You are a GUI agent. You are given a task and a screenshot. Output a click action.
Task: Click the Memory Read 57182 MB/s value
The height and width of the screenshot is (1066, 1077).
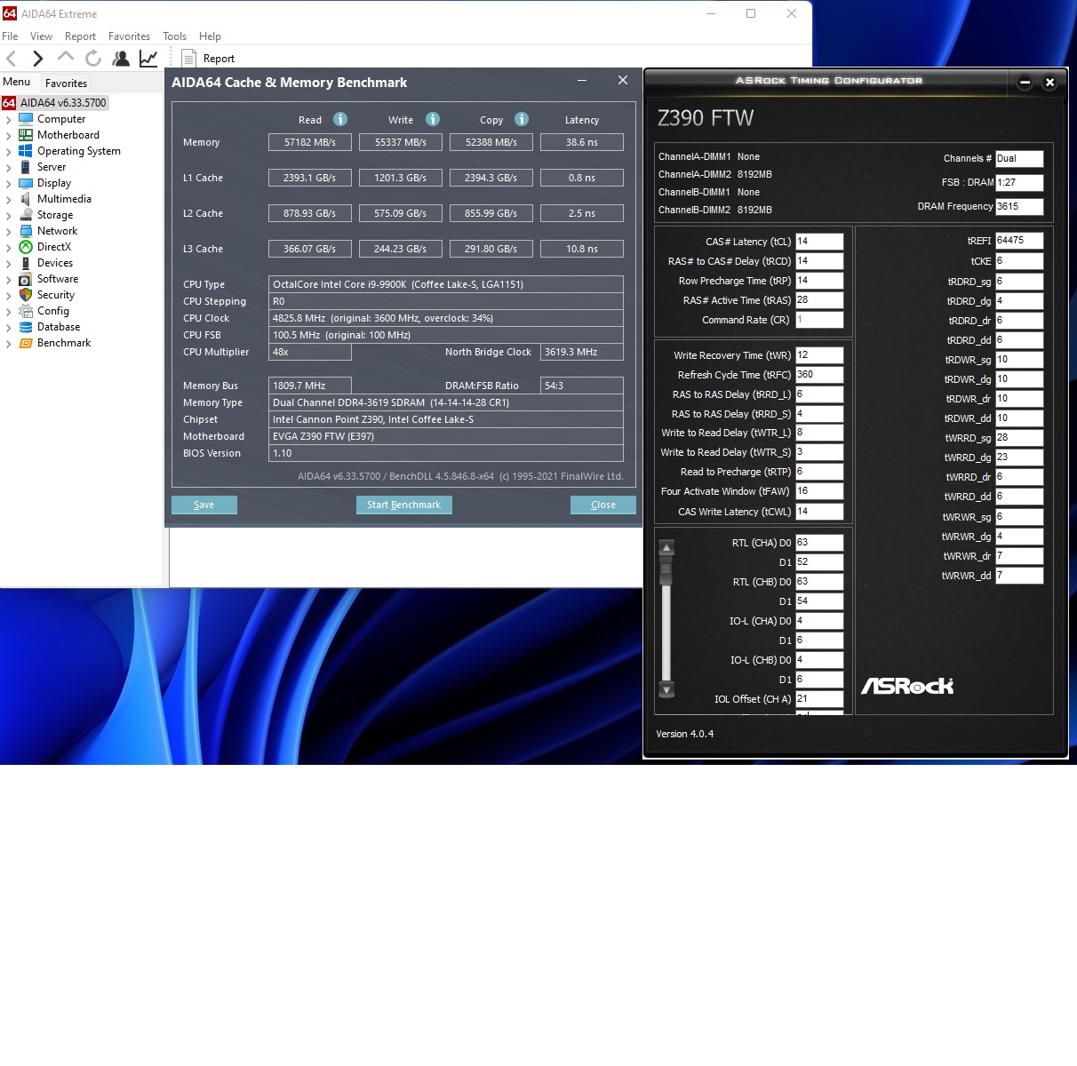(310, 142)
